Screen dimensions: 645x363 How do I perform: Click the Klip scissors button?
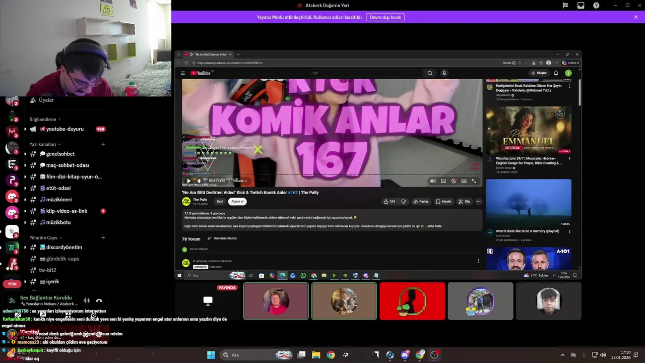click(464, 202)
